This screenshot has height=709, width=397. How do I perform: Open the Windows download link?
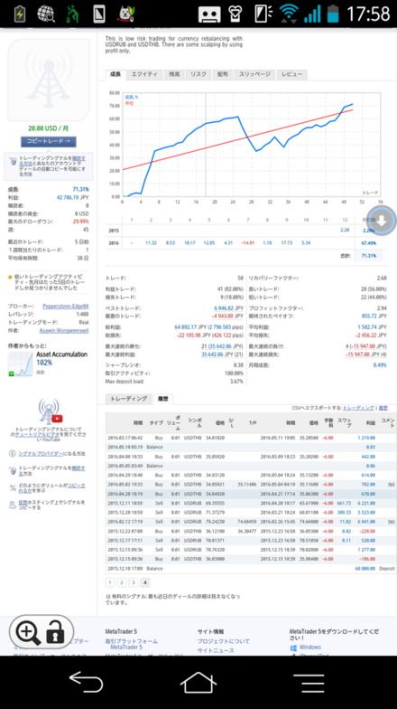[309, 648]
